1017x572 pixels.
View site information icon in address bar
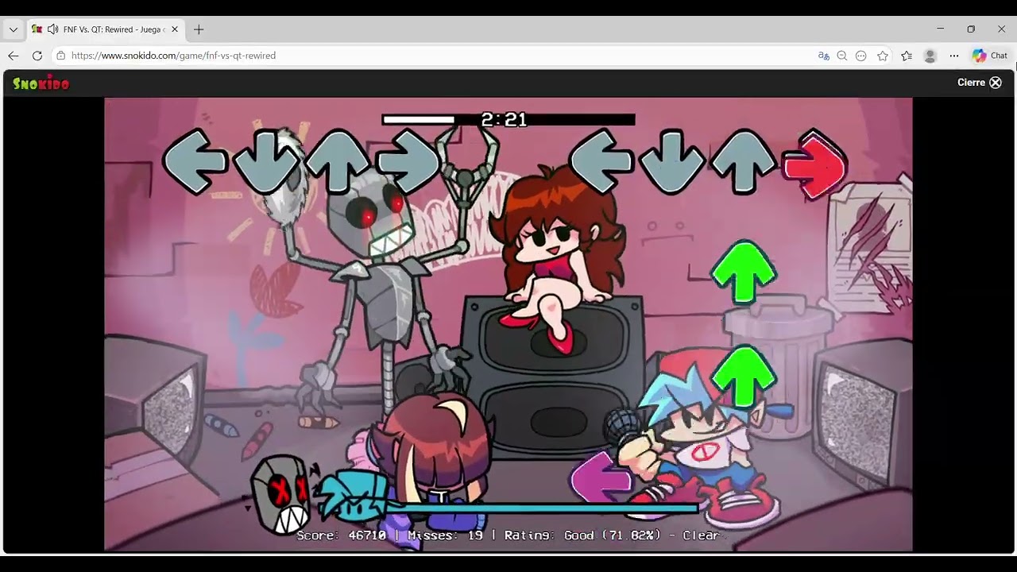pos(60,56)
